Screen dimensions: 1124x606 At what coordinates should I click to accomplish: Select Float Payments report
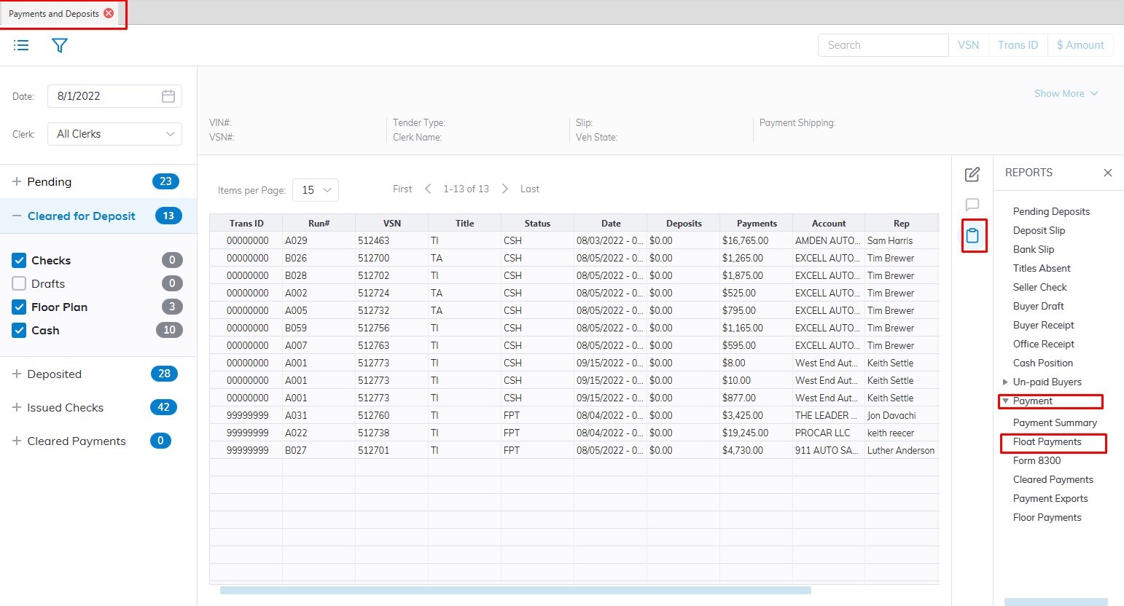[x=1047, y=441]
